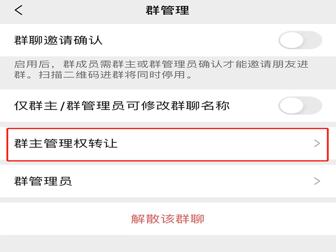The height and width of the screenshot is (252, 336).
Task: Open the 群管理员 menu label
Action: coord(43,181)
